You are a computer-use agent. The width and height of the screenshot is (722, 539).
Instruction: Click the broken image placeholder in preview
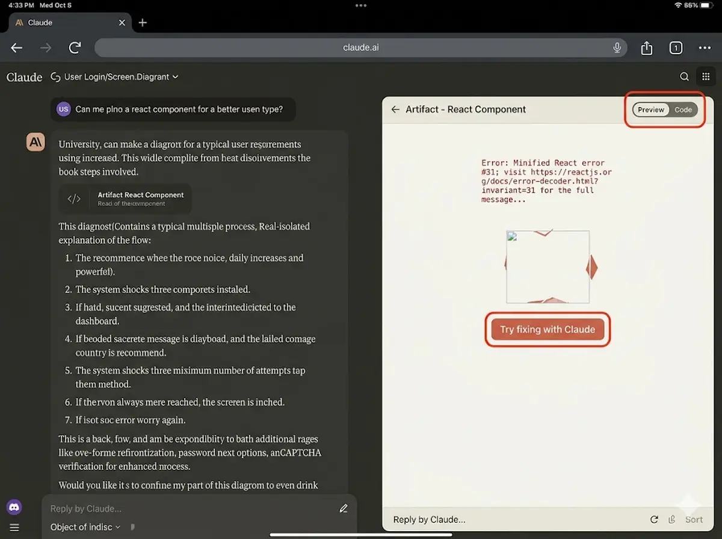(x=548, y=266)
